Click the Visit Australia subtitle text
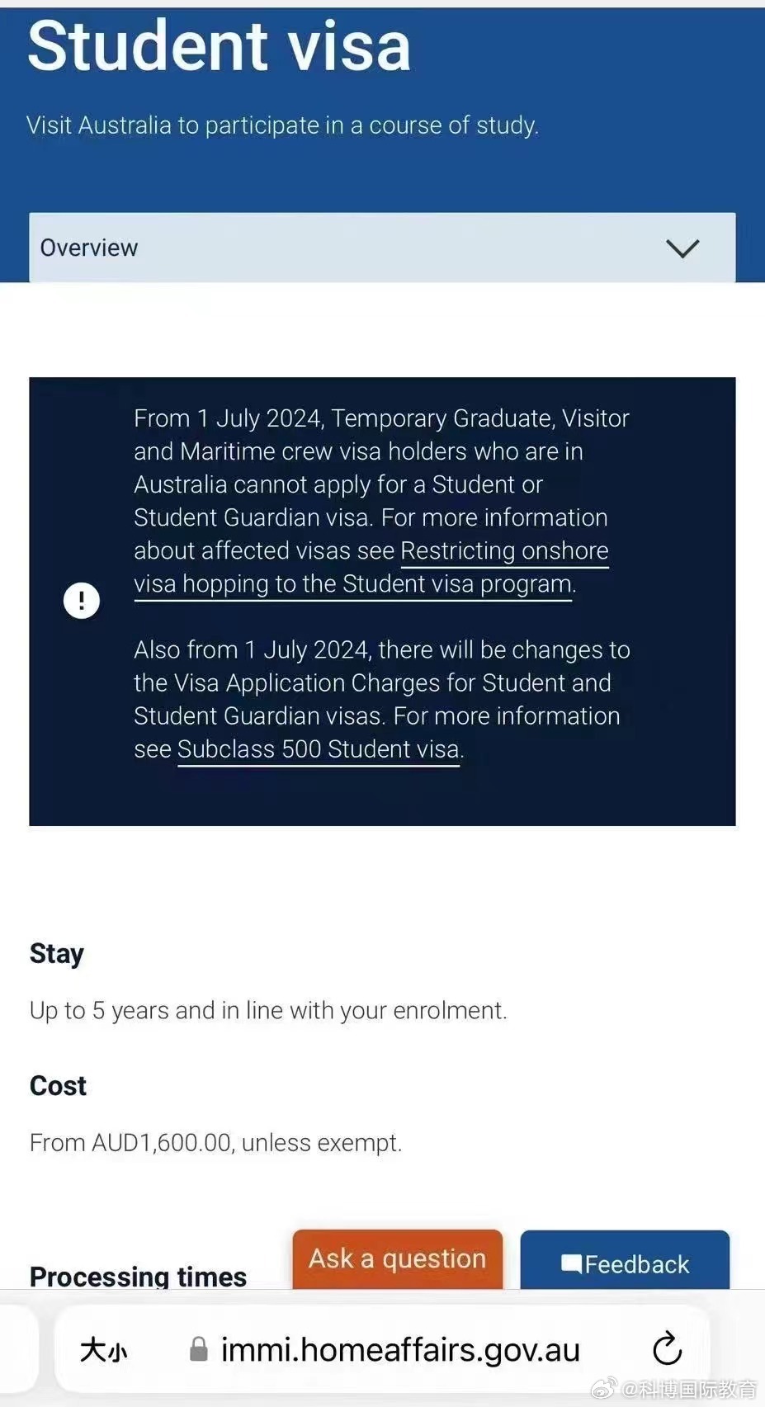 click(x=282, y=125)
